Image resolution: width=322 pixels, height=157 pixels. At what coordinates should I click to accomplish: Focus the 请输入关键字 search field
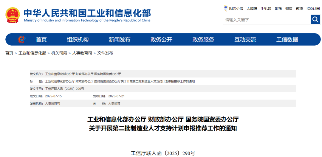pos(267,20)
